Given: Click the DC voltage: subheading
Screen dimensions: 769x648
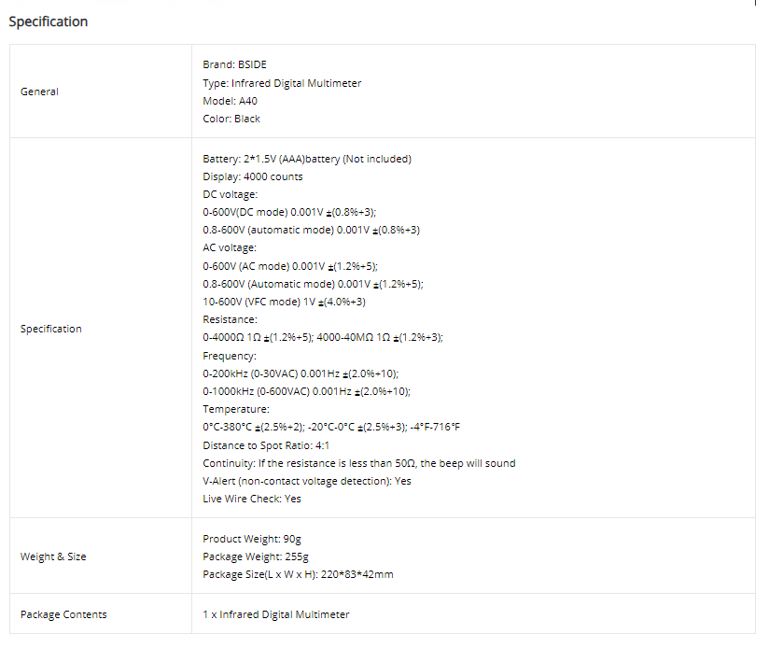Looking at the screenshot, I should coord(230,195).
